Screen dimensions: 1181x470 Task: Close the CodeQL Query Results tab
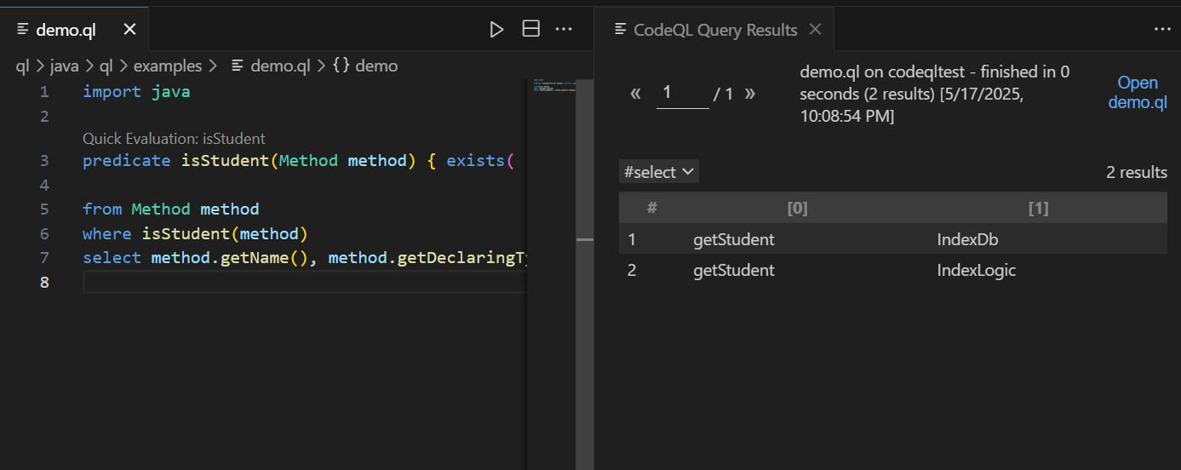click(x=815, y=30)
